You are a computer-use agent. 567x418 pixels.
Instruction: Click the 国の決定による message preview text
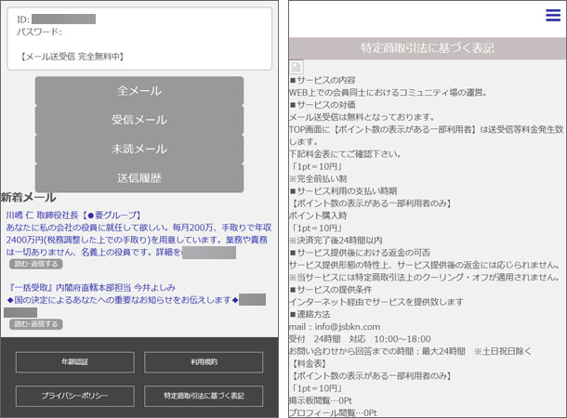[x=121, y=300]
